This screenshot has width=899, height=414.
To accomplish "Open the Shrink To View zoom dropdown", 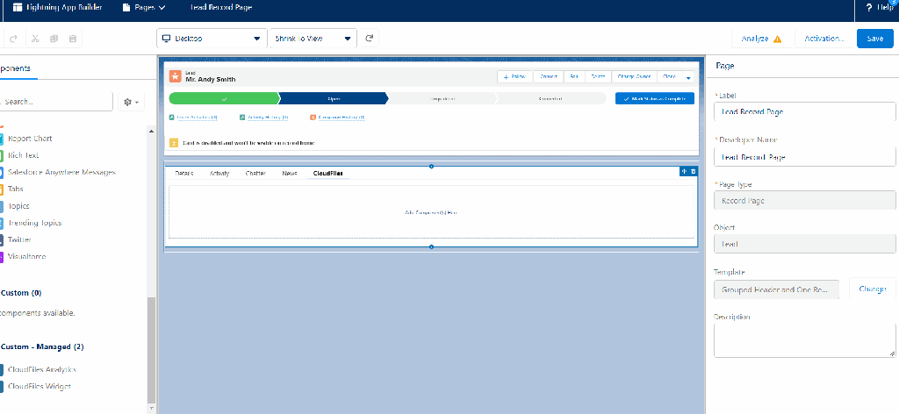I will [x=313, y=39].
